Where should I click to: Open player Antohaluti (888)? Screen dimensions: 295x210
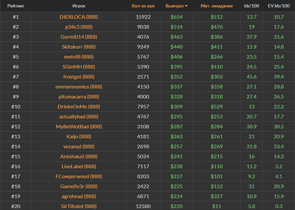(x=79, y=156)
